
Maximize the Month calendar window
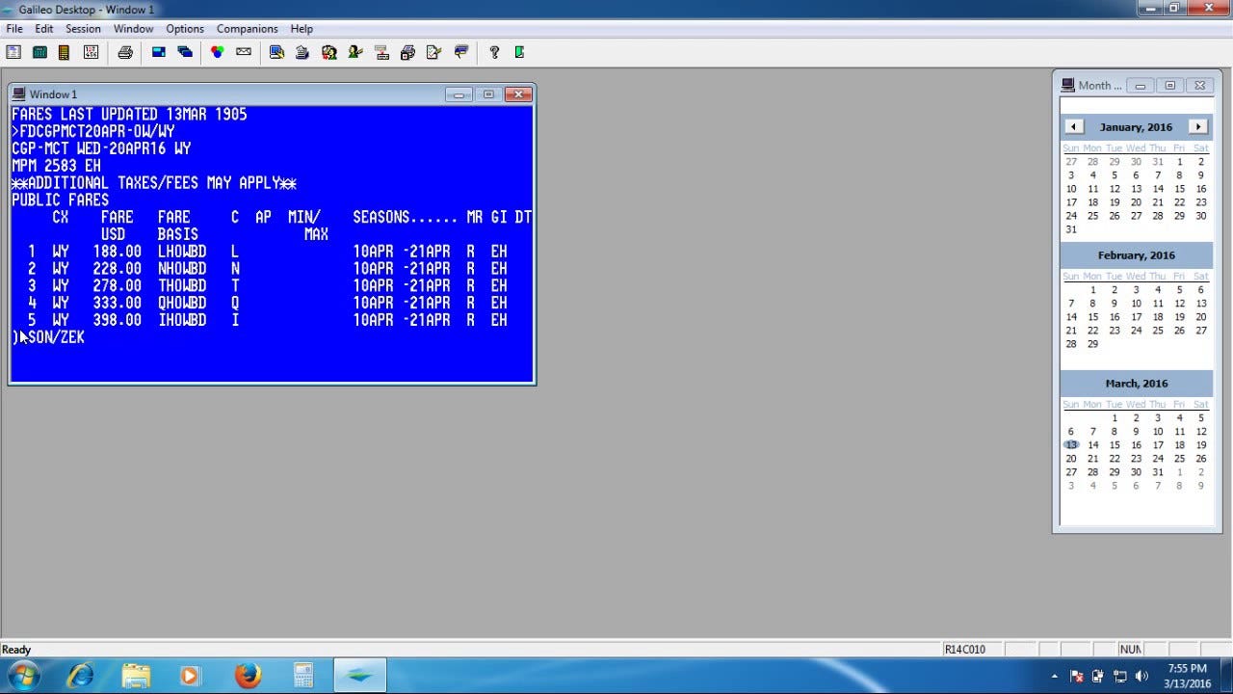1170,86
